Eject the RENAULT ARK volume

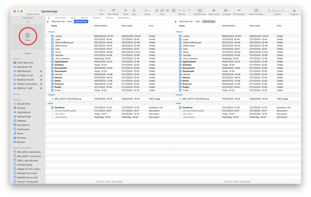pos(41,88)
